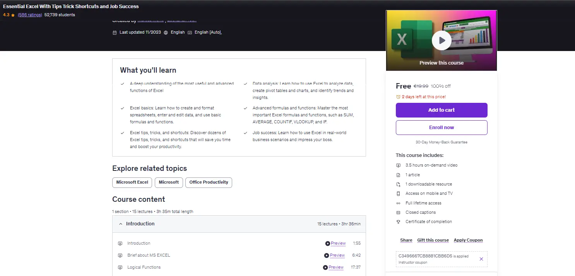Click the 1:55 duration of Introduction
The image size is (575, 276).
point(357,244)
